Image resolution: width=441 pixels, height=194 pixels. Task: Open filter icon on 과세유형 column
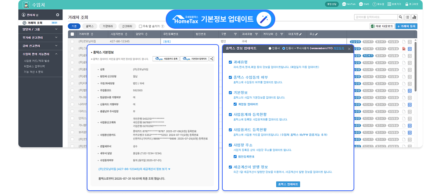click(256, 34)
